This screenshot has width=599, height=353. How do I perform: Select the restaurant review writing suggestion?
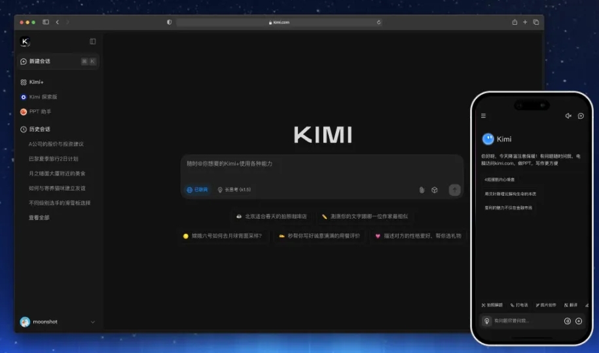[319, 236]
